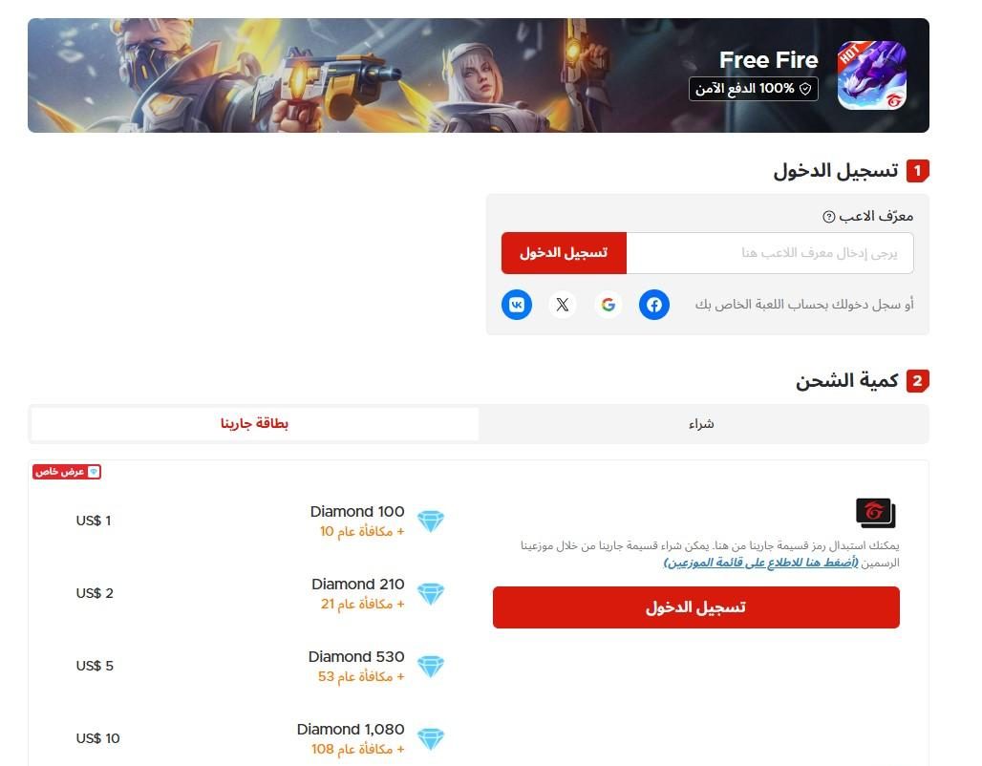Click the red login button beside player ID field
The height and width of the screenshot is (766, 982).
(x=564, y=253)
